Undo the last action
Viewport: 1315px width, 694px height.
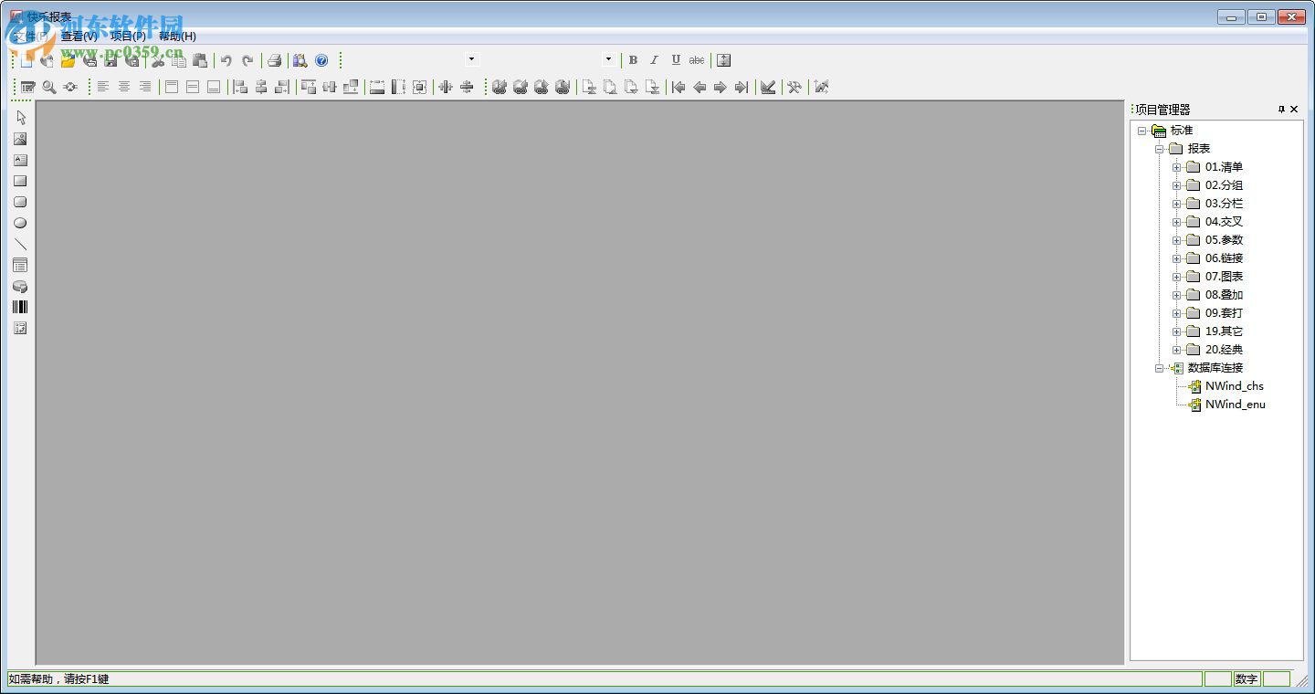click(226, 60)
